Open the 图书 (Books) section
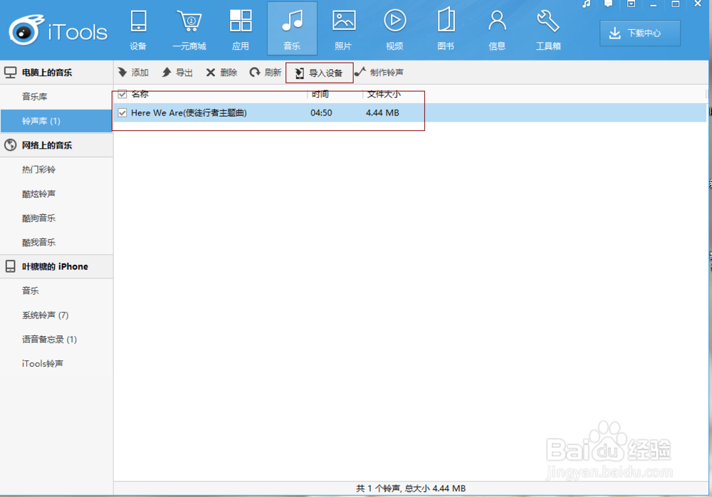 [x=446, y=29]
